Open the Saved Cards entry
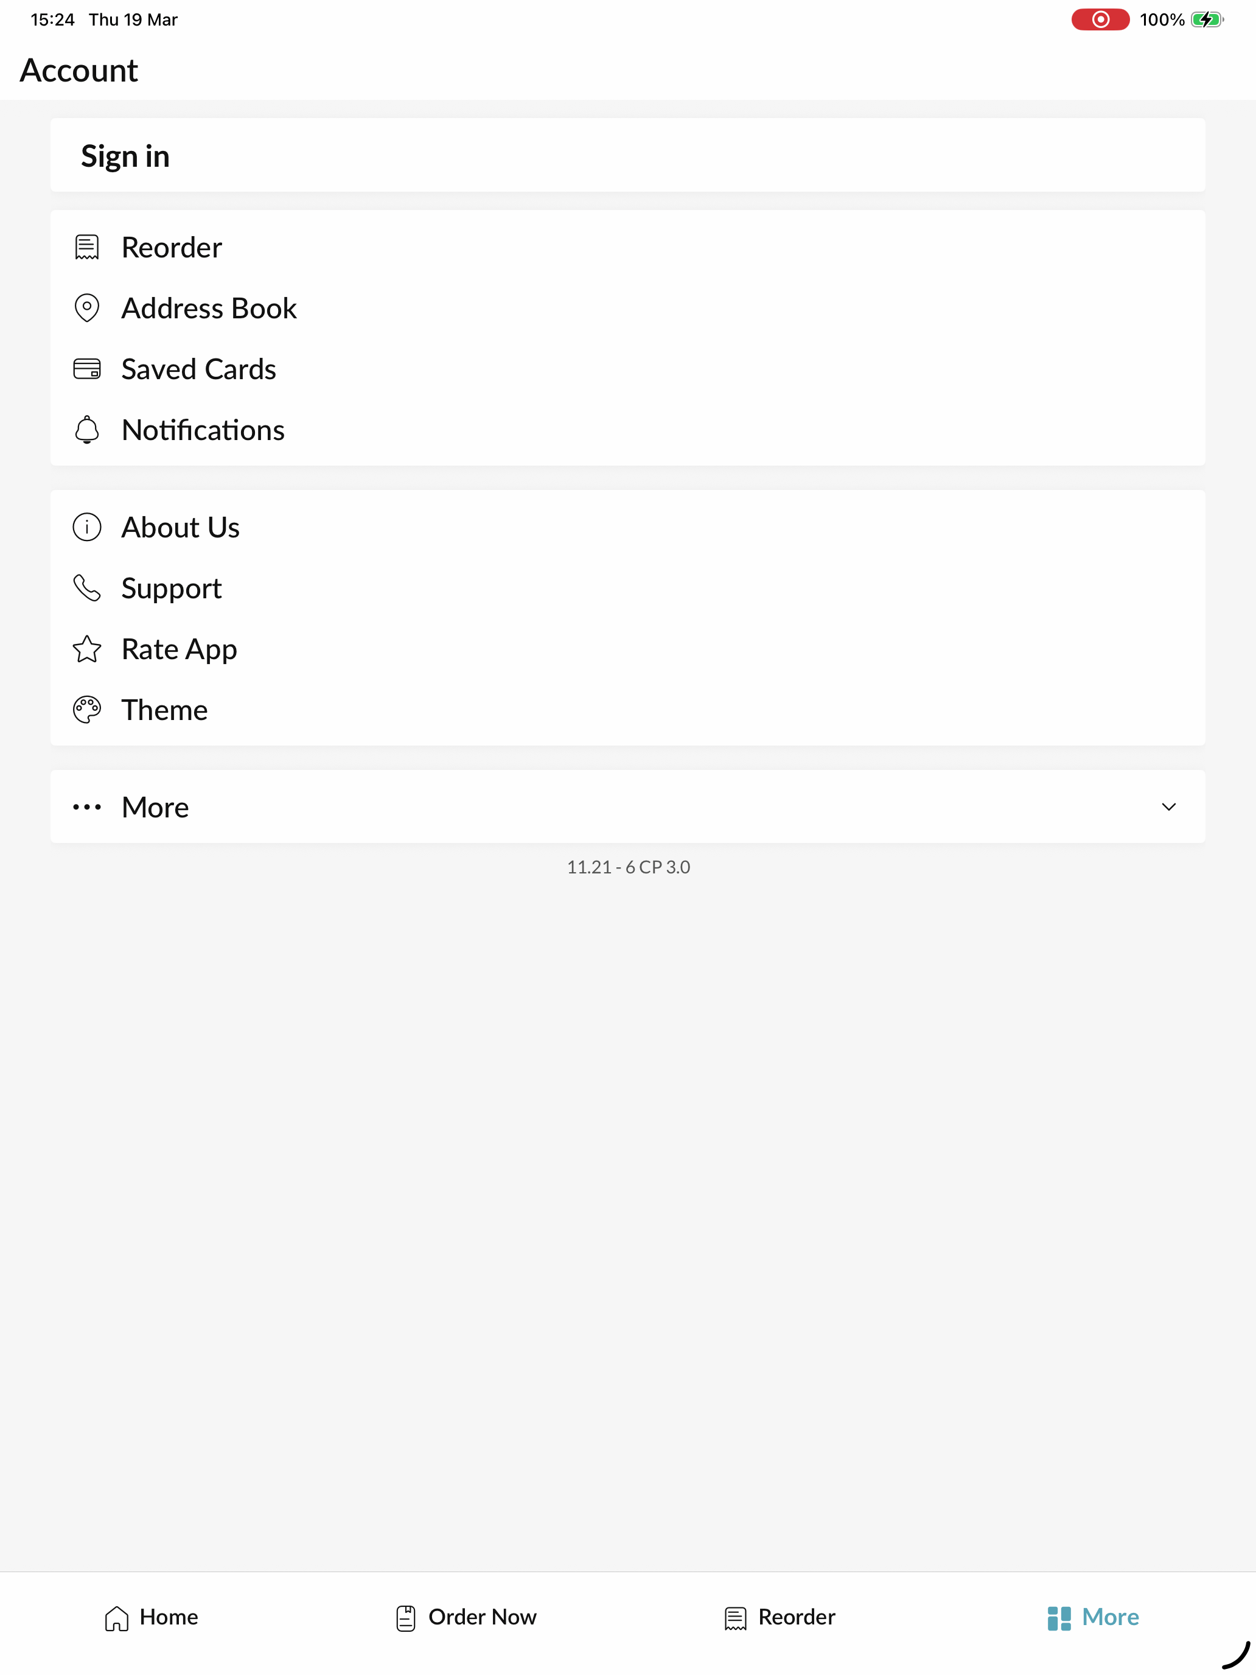 (627, 369)
